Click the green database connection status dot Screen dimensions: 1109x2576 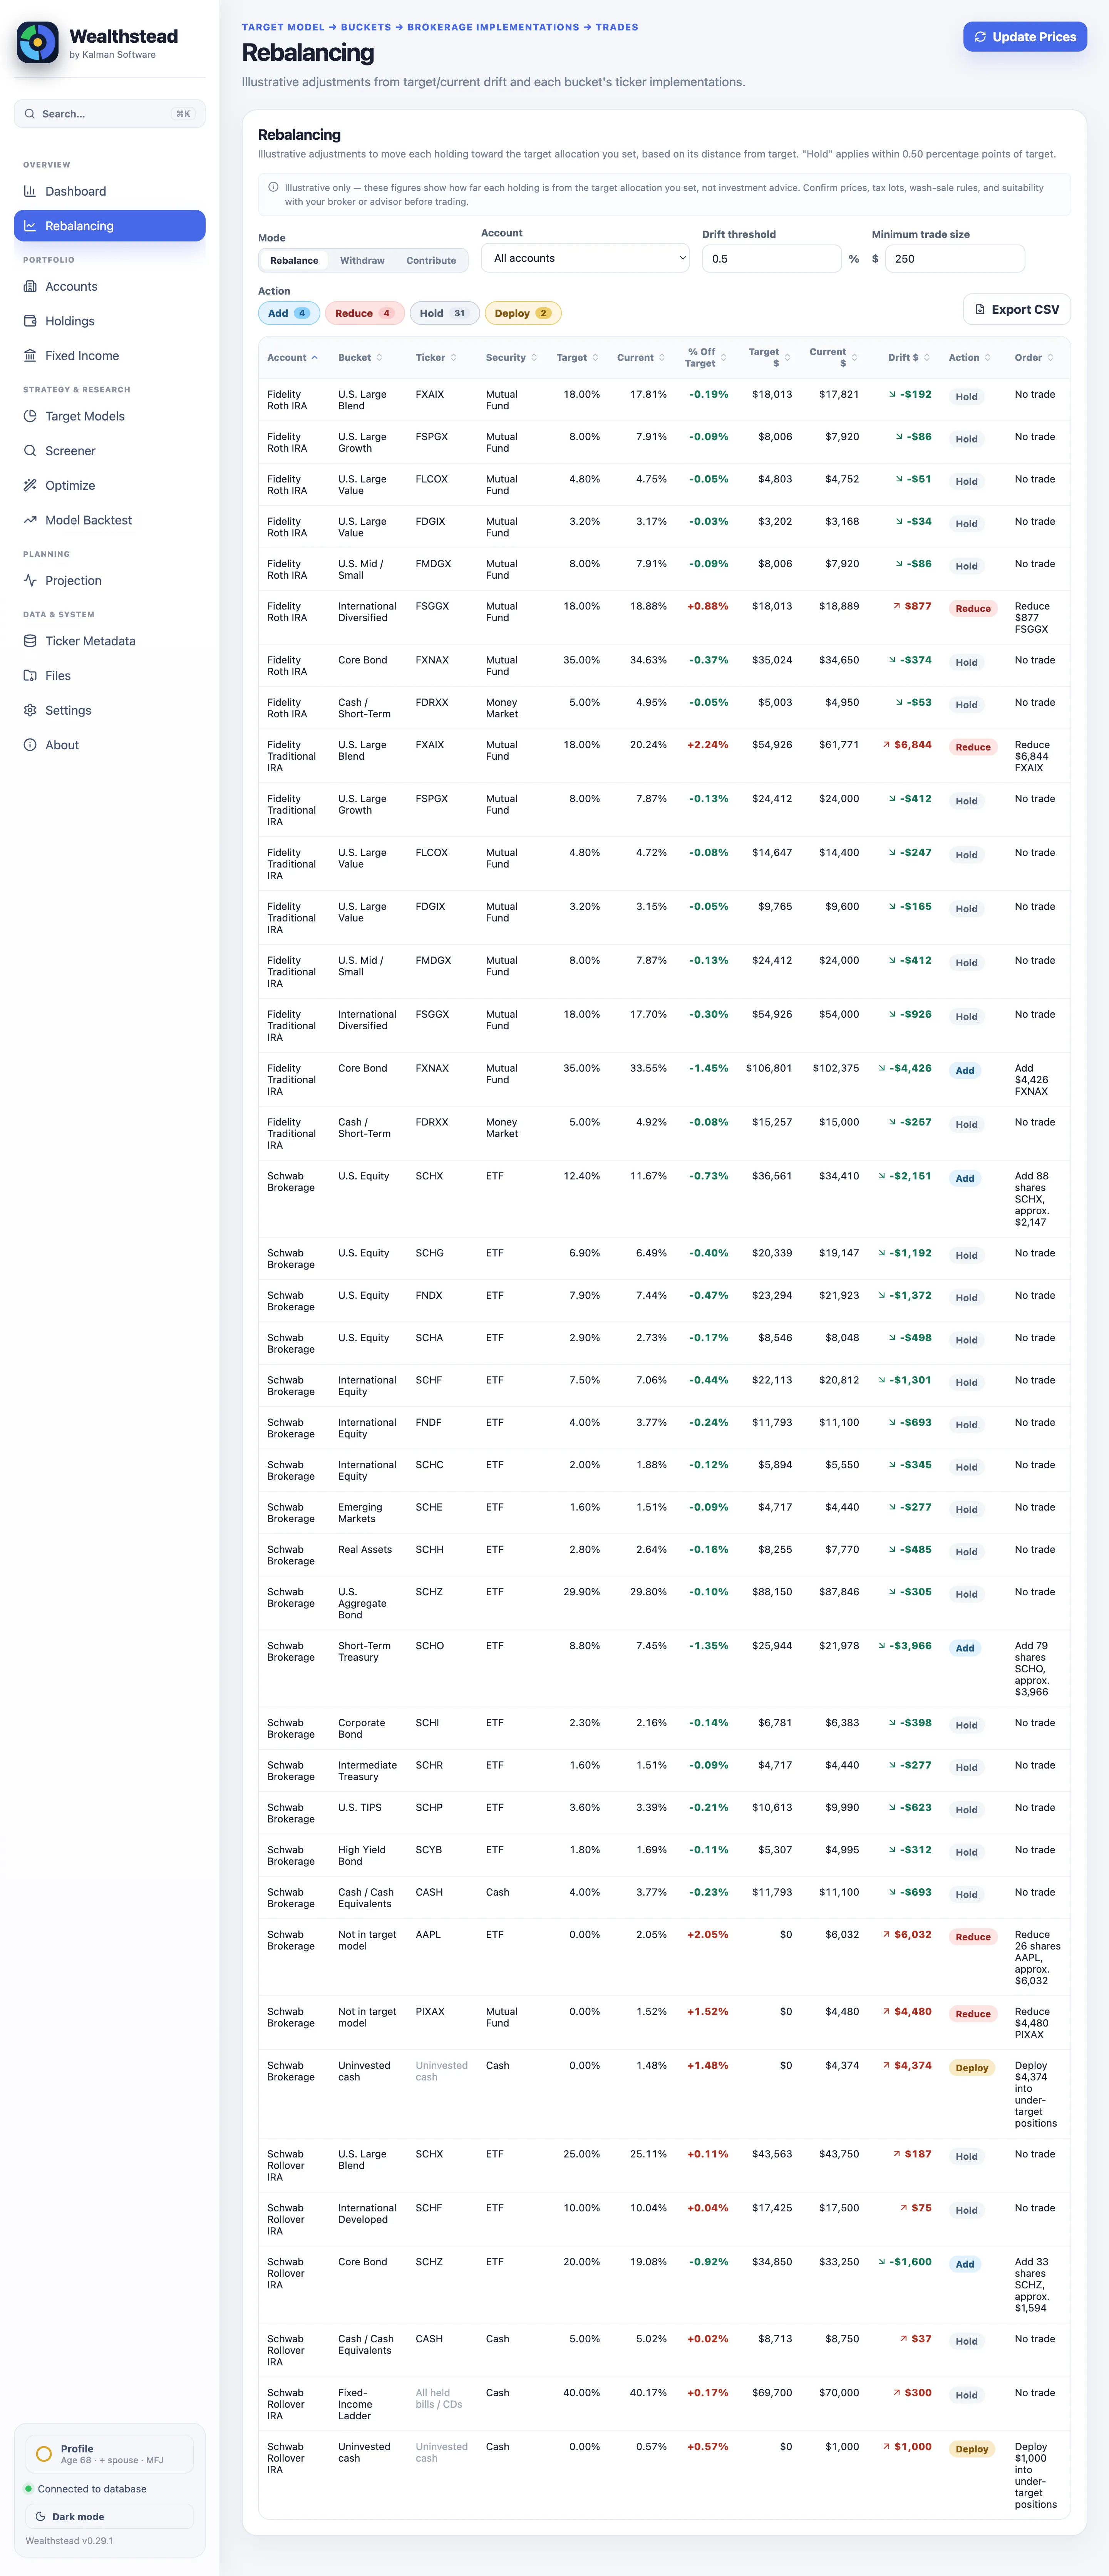(28, 2489)
